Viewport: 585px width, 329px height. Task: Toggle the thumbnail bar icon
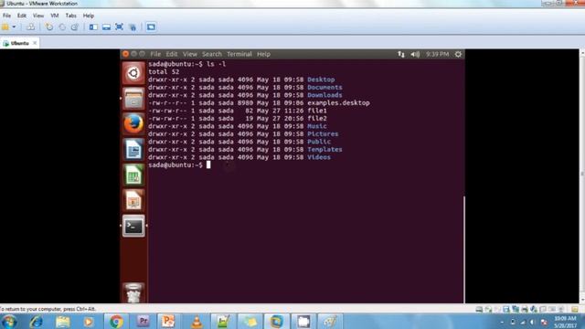[x=106, y=27]
